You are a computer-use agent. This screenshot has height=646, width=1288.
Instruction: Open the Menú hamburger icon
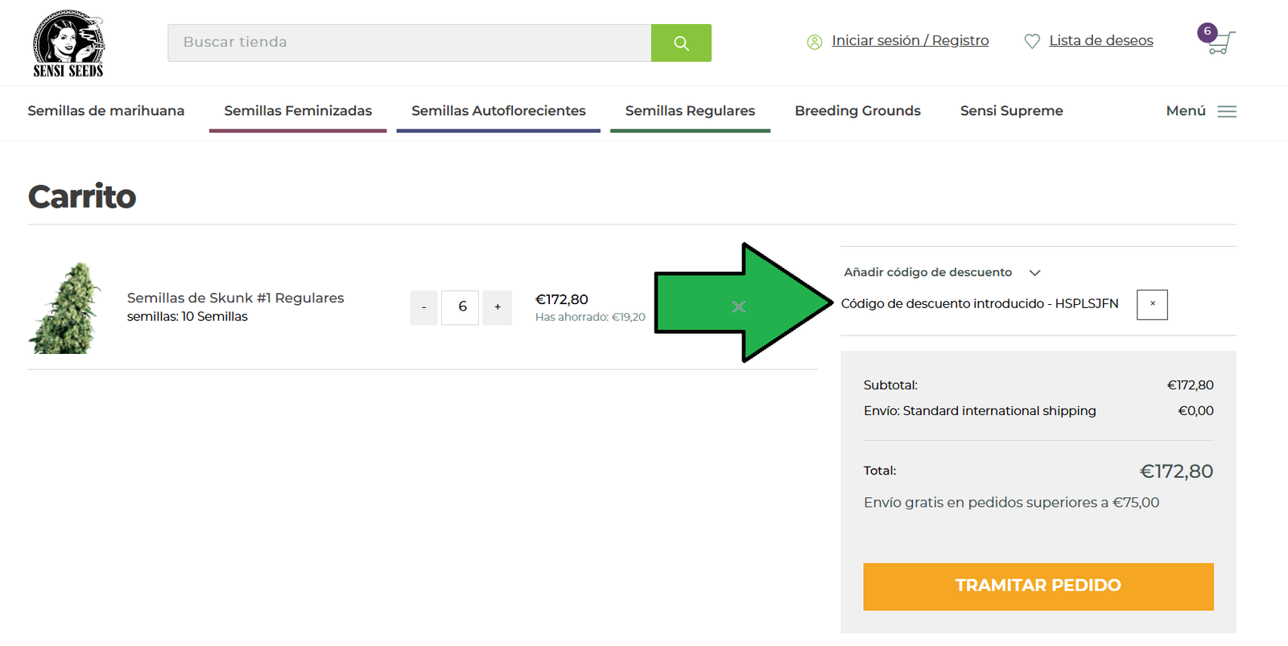(1227, 111)
